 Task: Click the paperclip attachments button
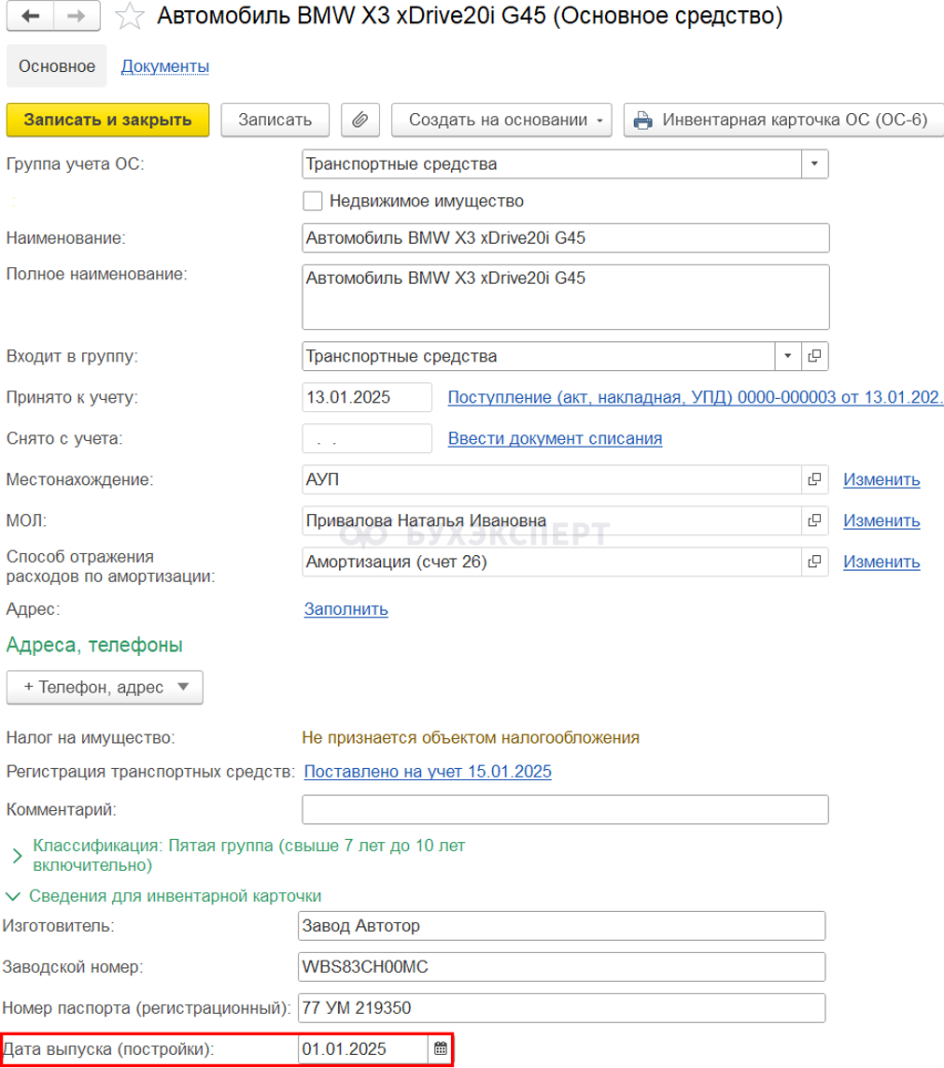360,120
